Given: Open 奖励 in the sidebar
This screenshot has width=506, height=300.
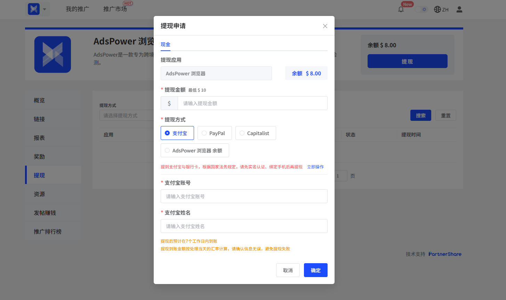Looking at the screenshot, I should 53,157.
